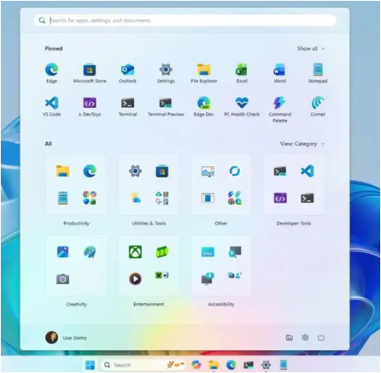Click the Developer Tools category label
The width and height of the screenshot is (381, 373).
294,223
